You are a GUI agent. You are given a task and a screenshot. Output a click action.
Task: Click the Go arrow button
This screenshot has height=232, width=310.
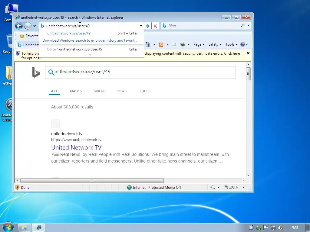(148, 26)
